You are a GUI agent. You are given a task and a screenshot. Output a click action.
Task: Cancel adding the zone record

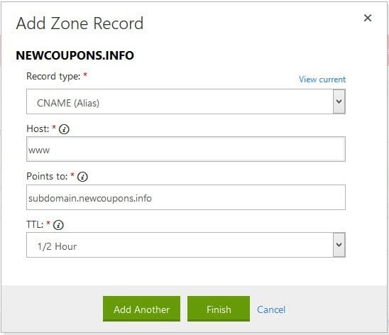pyautogui.click(x=271, y=309)
